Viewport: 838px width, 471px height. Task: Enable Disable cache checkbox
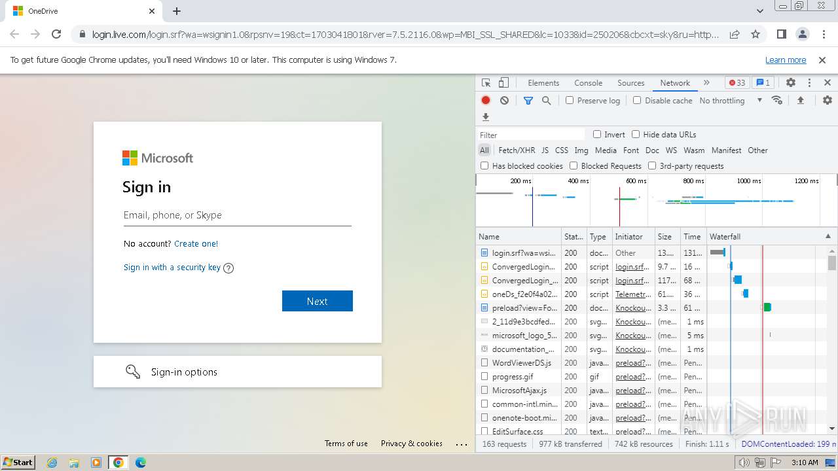pos(637,101)
